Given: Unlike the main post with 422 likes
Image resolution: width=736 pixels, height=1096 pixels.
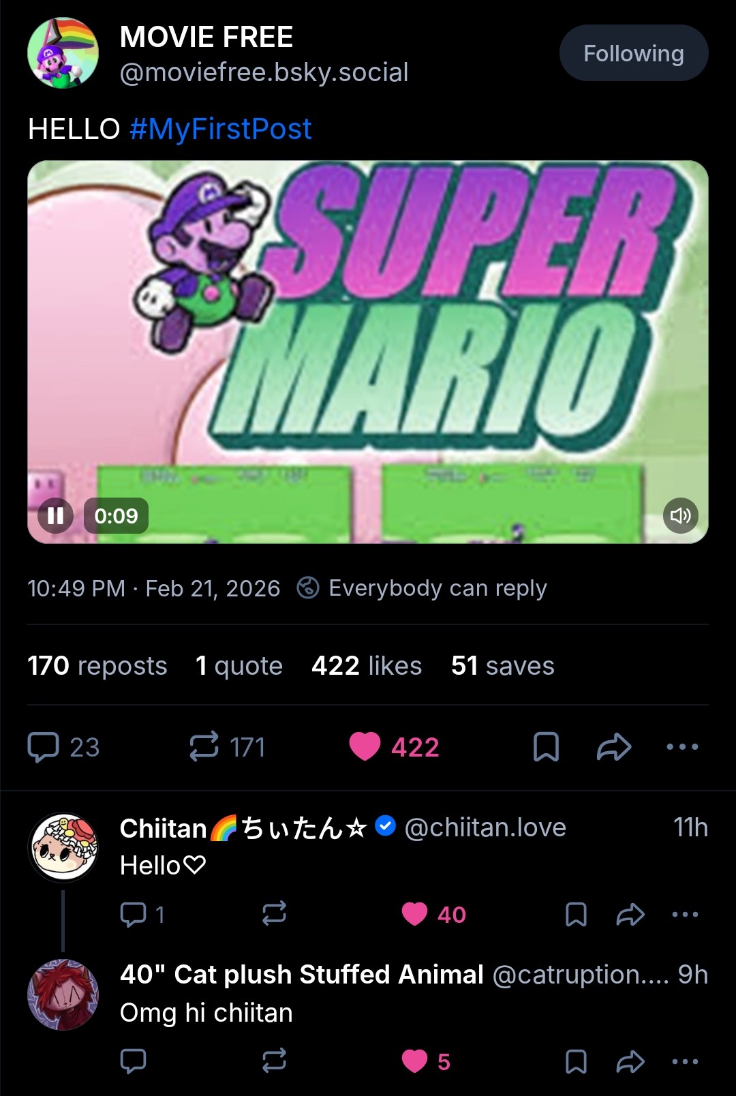Looking at the screenshot, I should click(x=365, y=747).
